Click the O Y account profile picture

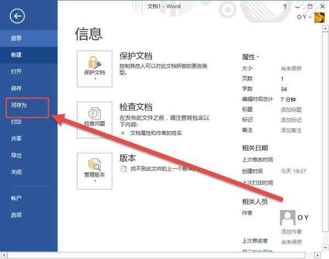click(319, 18)
